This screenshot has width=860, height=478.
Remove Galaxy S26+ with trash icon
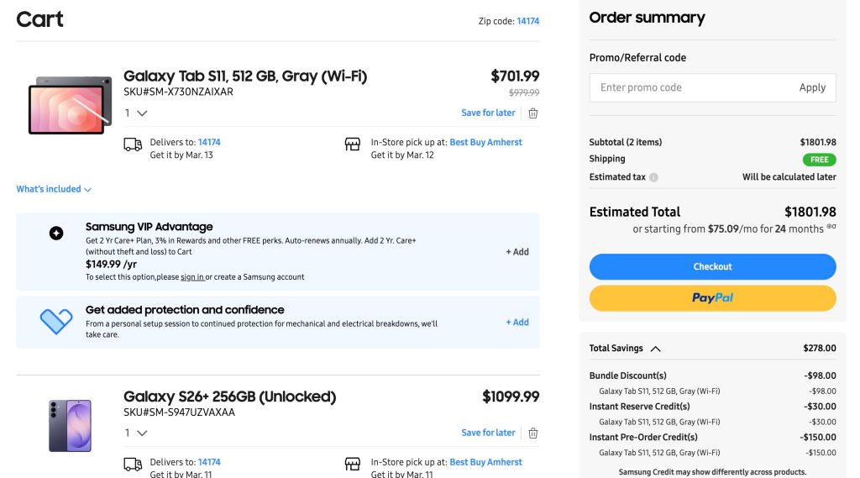click(532, 433)
